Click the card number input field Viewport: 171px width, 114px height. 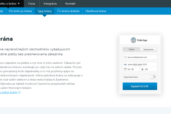pyautogui.click(x=142, y=64)
